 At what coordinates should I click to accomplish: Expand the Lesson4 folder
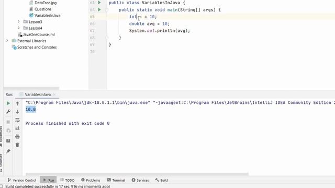click(19, 28)
